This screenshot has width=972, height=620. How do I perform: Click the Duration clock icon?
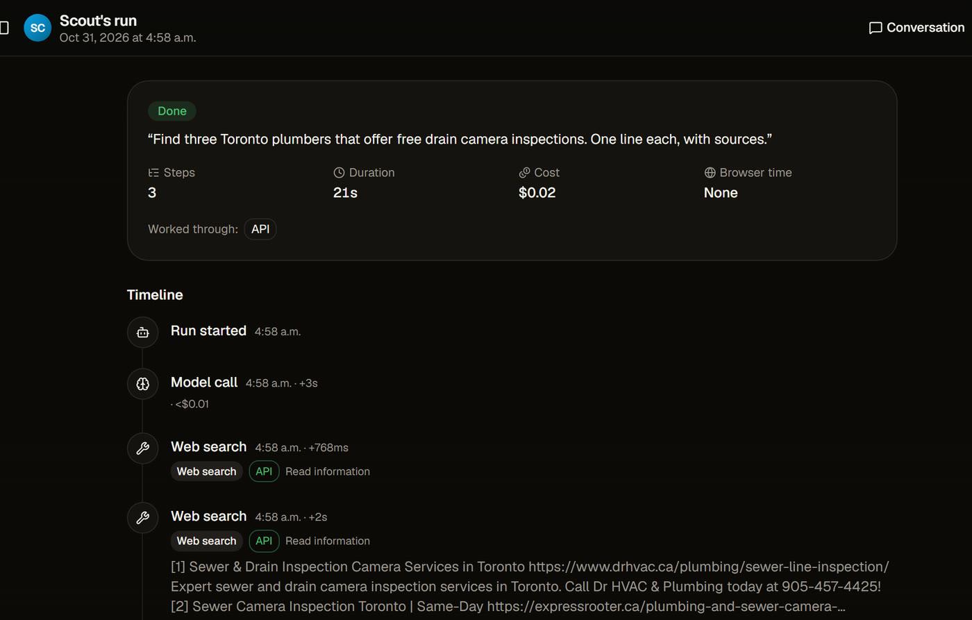coord(339,173)
